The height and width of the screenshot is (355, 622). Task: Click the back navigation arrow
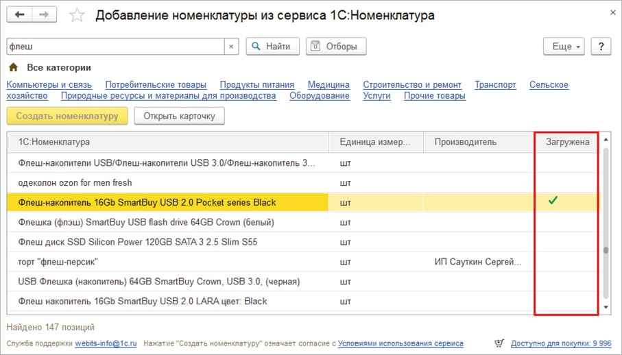(x=20, y=15)
